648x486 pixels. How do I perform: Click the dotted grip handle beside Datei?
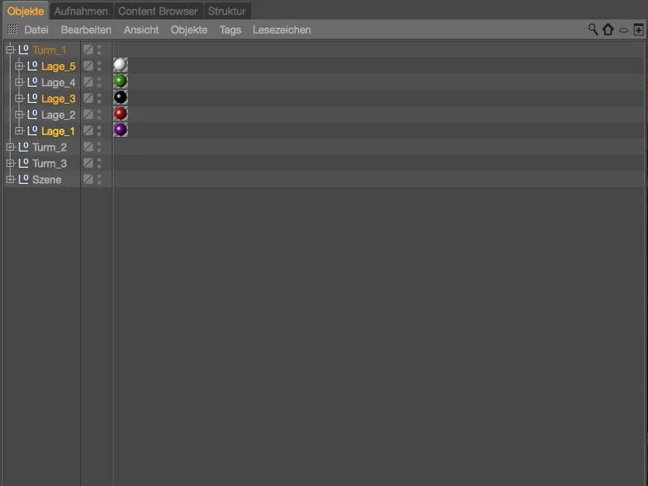coord(12,29)
